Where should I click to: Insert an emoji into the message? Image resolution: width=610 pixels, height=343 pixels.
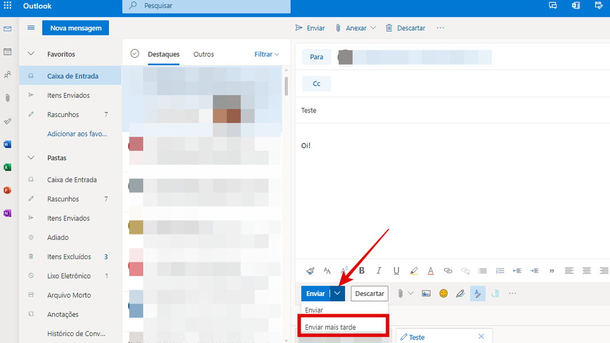tap(444, 293)
